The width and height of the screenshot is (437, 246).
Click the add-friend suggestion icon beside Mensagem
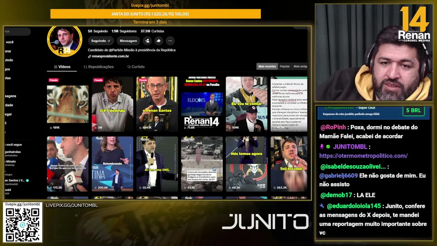147,41
